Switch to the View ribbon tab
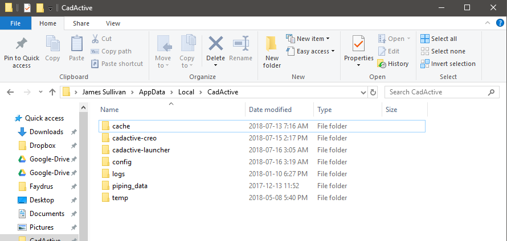Screen dimensions: 507x241 click(x=113, y=23)
